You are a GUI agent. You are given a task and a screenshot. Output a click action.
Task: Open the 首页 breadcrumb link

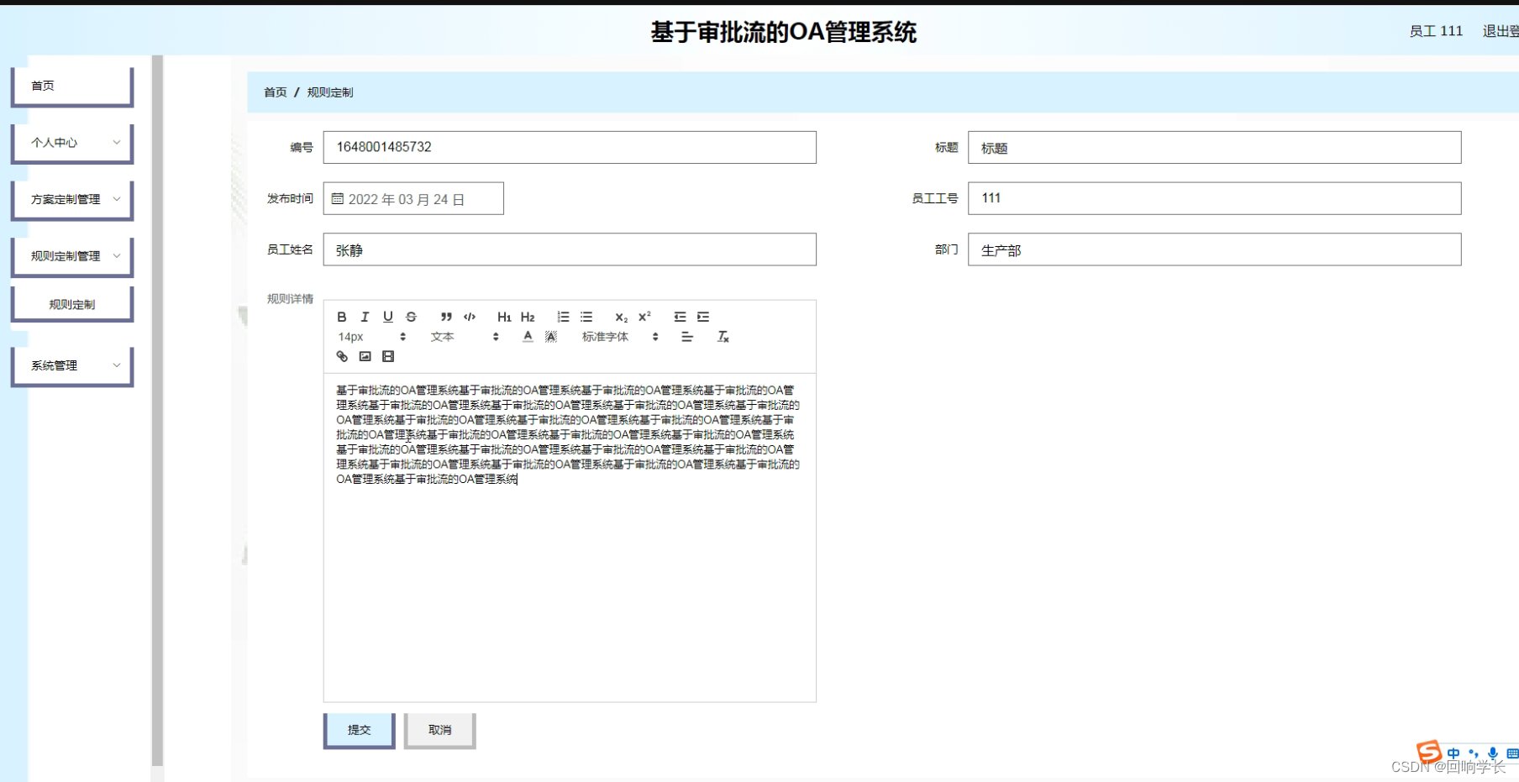pyautogui.click(x=275, y=92)
